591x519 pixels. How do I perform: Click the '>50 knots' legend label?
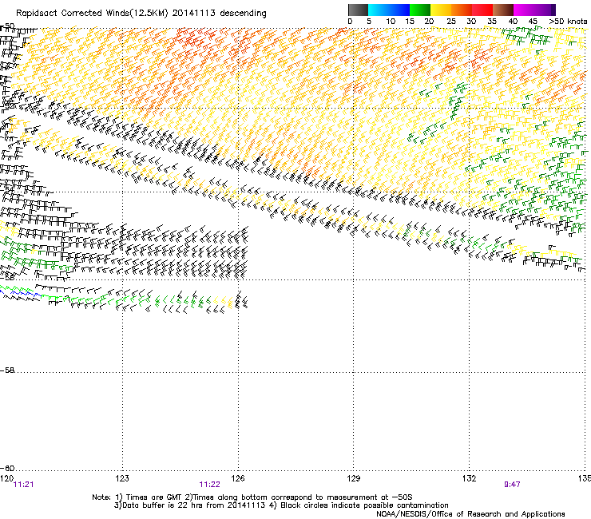click(568, 22)
